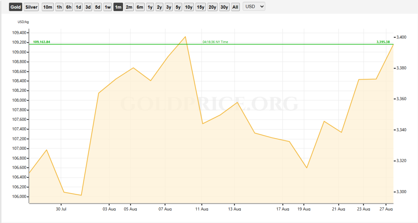The width and height of the screenshot is (418, 223).
Task: Select the active 1m range button
Action: click(118, 7)
